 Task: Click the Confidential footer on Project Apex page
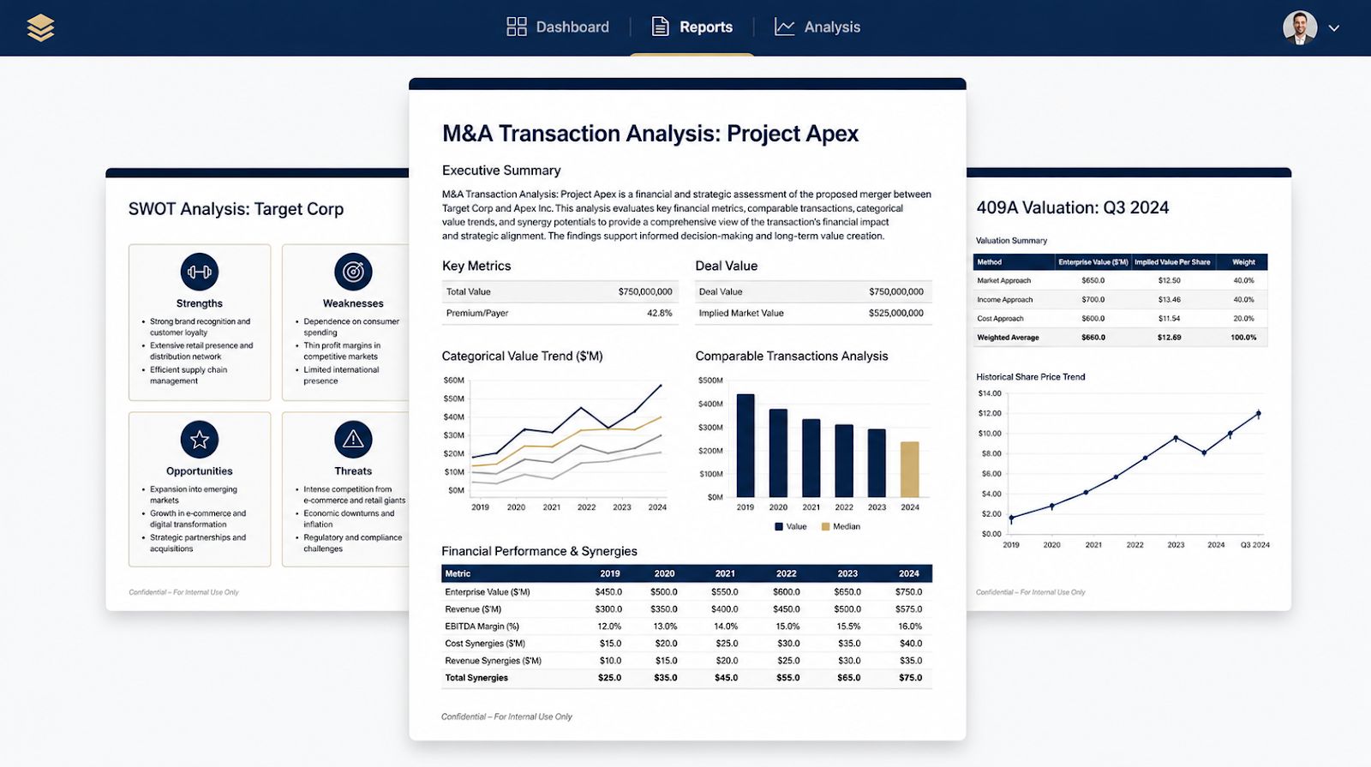tap(506, 716)
